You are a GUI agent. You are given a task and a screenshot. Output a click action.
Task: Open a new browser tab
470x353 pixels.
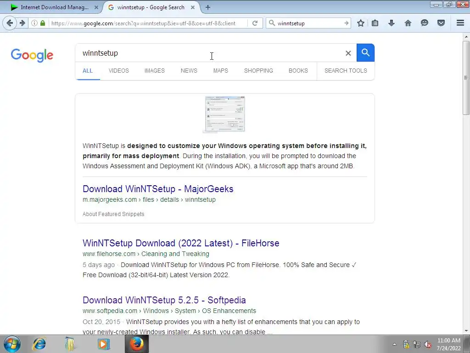point(208,7)
